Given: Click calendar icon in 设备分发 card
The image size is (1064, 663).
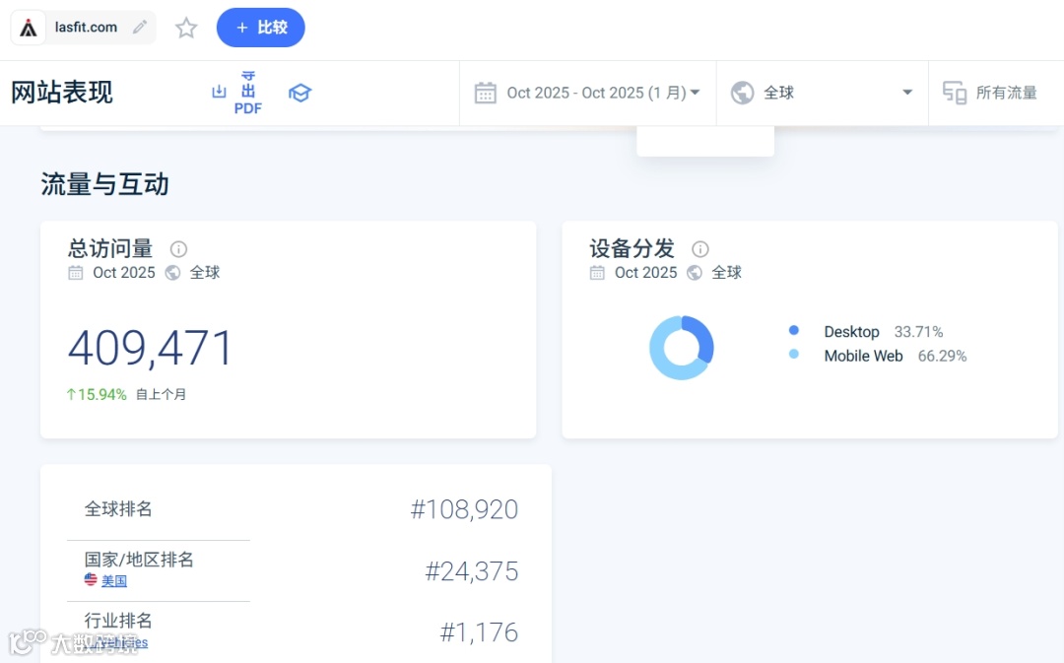Looking at the screenshot, I should (x=597, y=273).
